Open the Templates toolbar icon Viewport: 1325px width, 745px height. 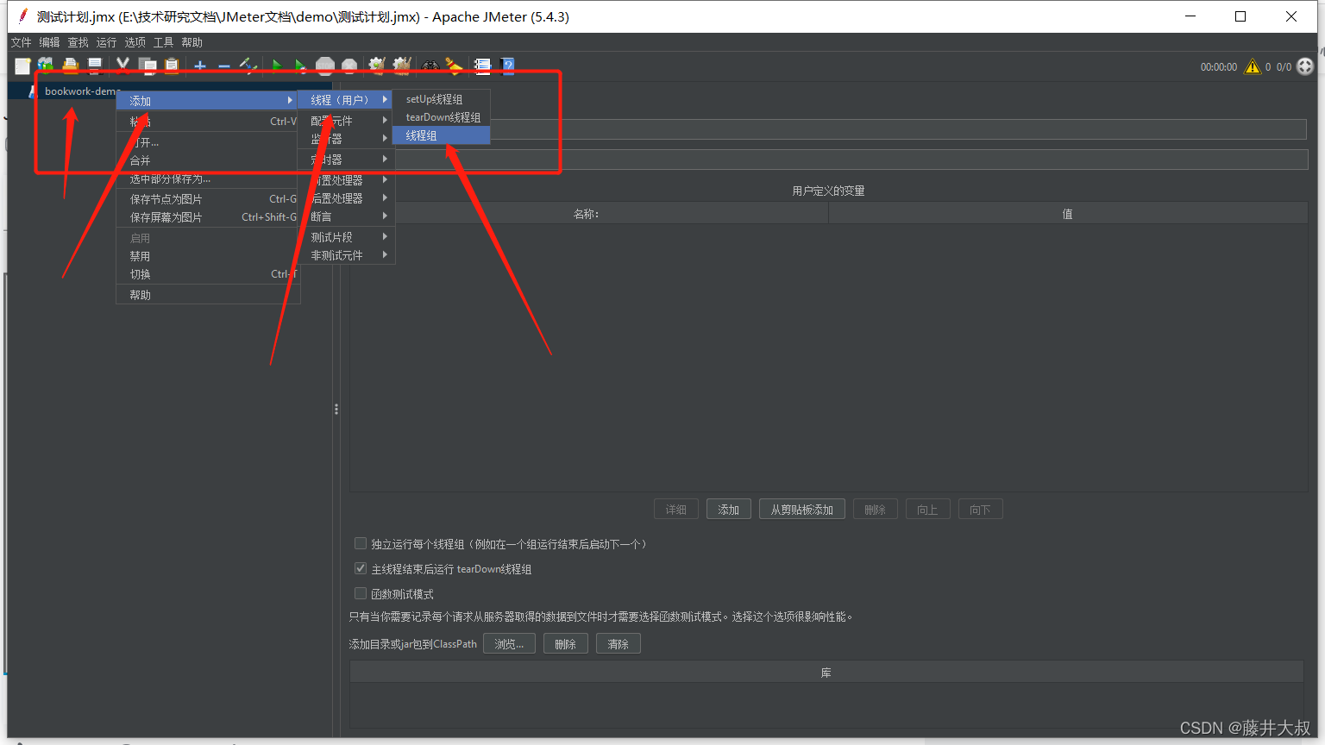pyautogui.click(x=46, y=66)
